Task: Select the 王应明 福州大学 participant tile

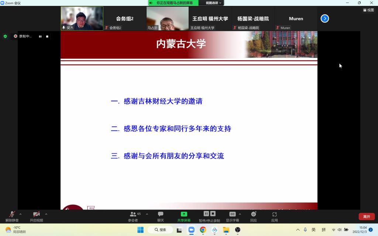Action: pos(210,18)
